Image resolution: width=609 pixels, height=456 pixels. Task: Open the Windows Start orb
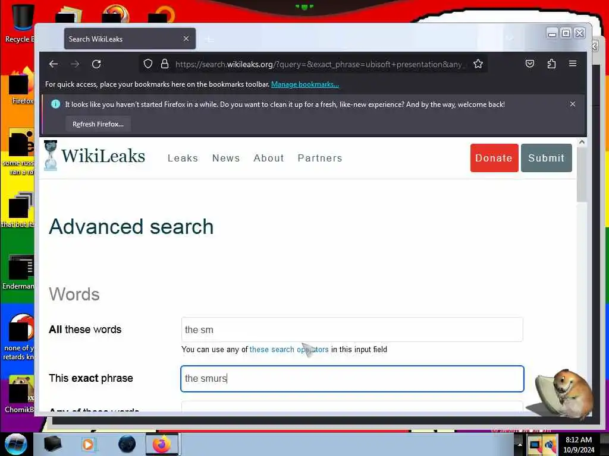(x=16, y=444)
